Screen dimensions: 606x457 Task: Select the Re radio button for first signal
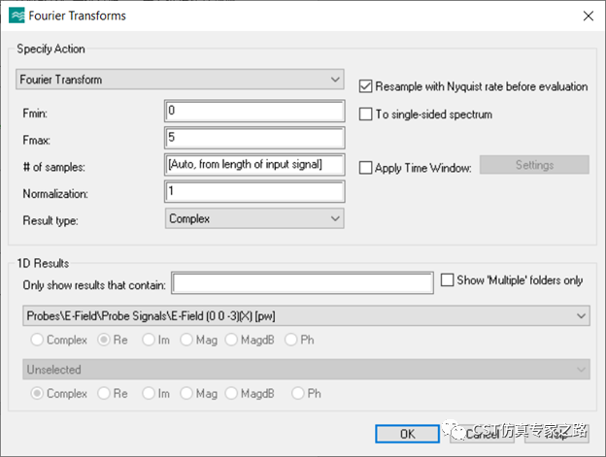(x=104, y=340)
